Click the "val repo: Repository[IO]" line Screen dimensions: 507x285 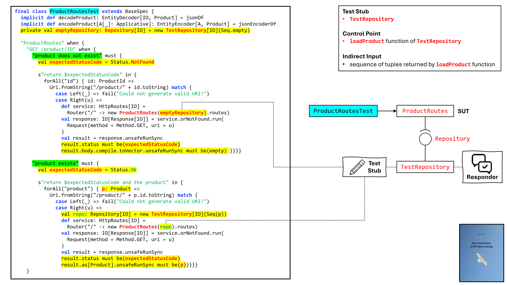point(144,214)
